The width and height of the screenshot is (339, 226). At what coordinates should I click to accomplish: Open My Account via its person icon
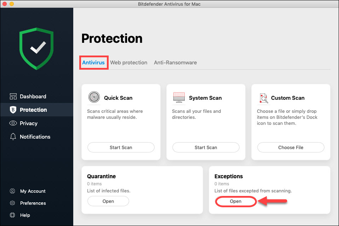[x=13, y=191]
